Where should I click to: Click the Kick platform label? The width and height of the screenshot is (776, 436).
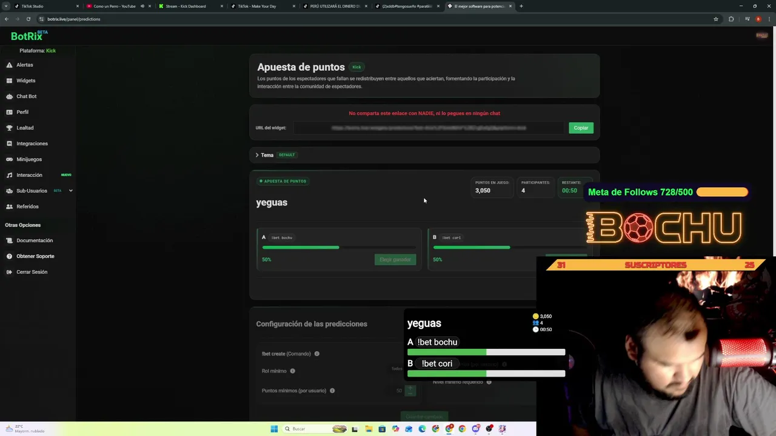click(x=51, y=51)
